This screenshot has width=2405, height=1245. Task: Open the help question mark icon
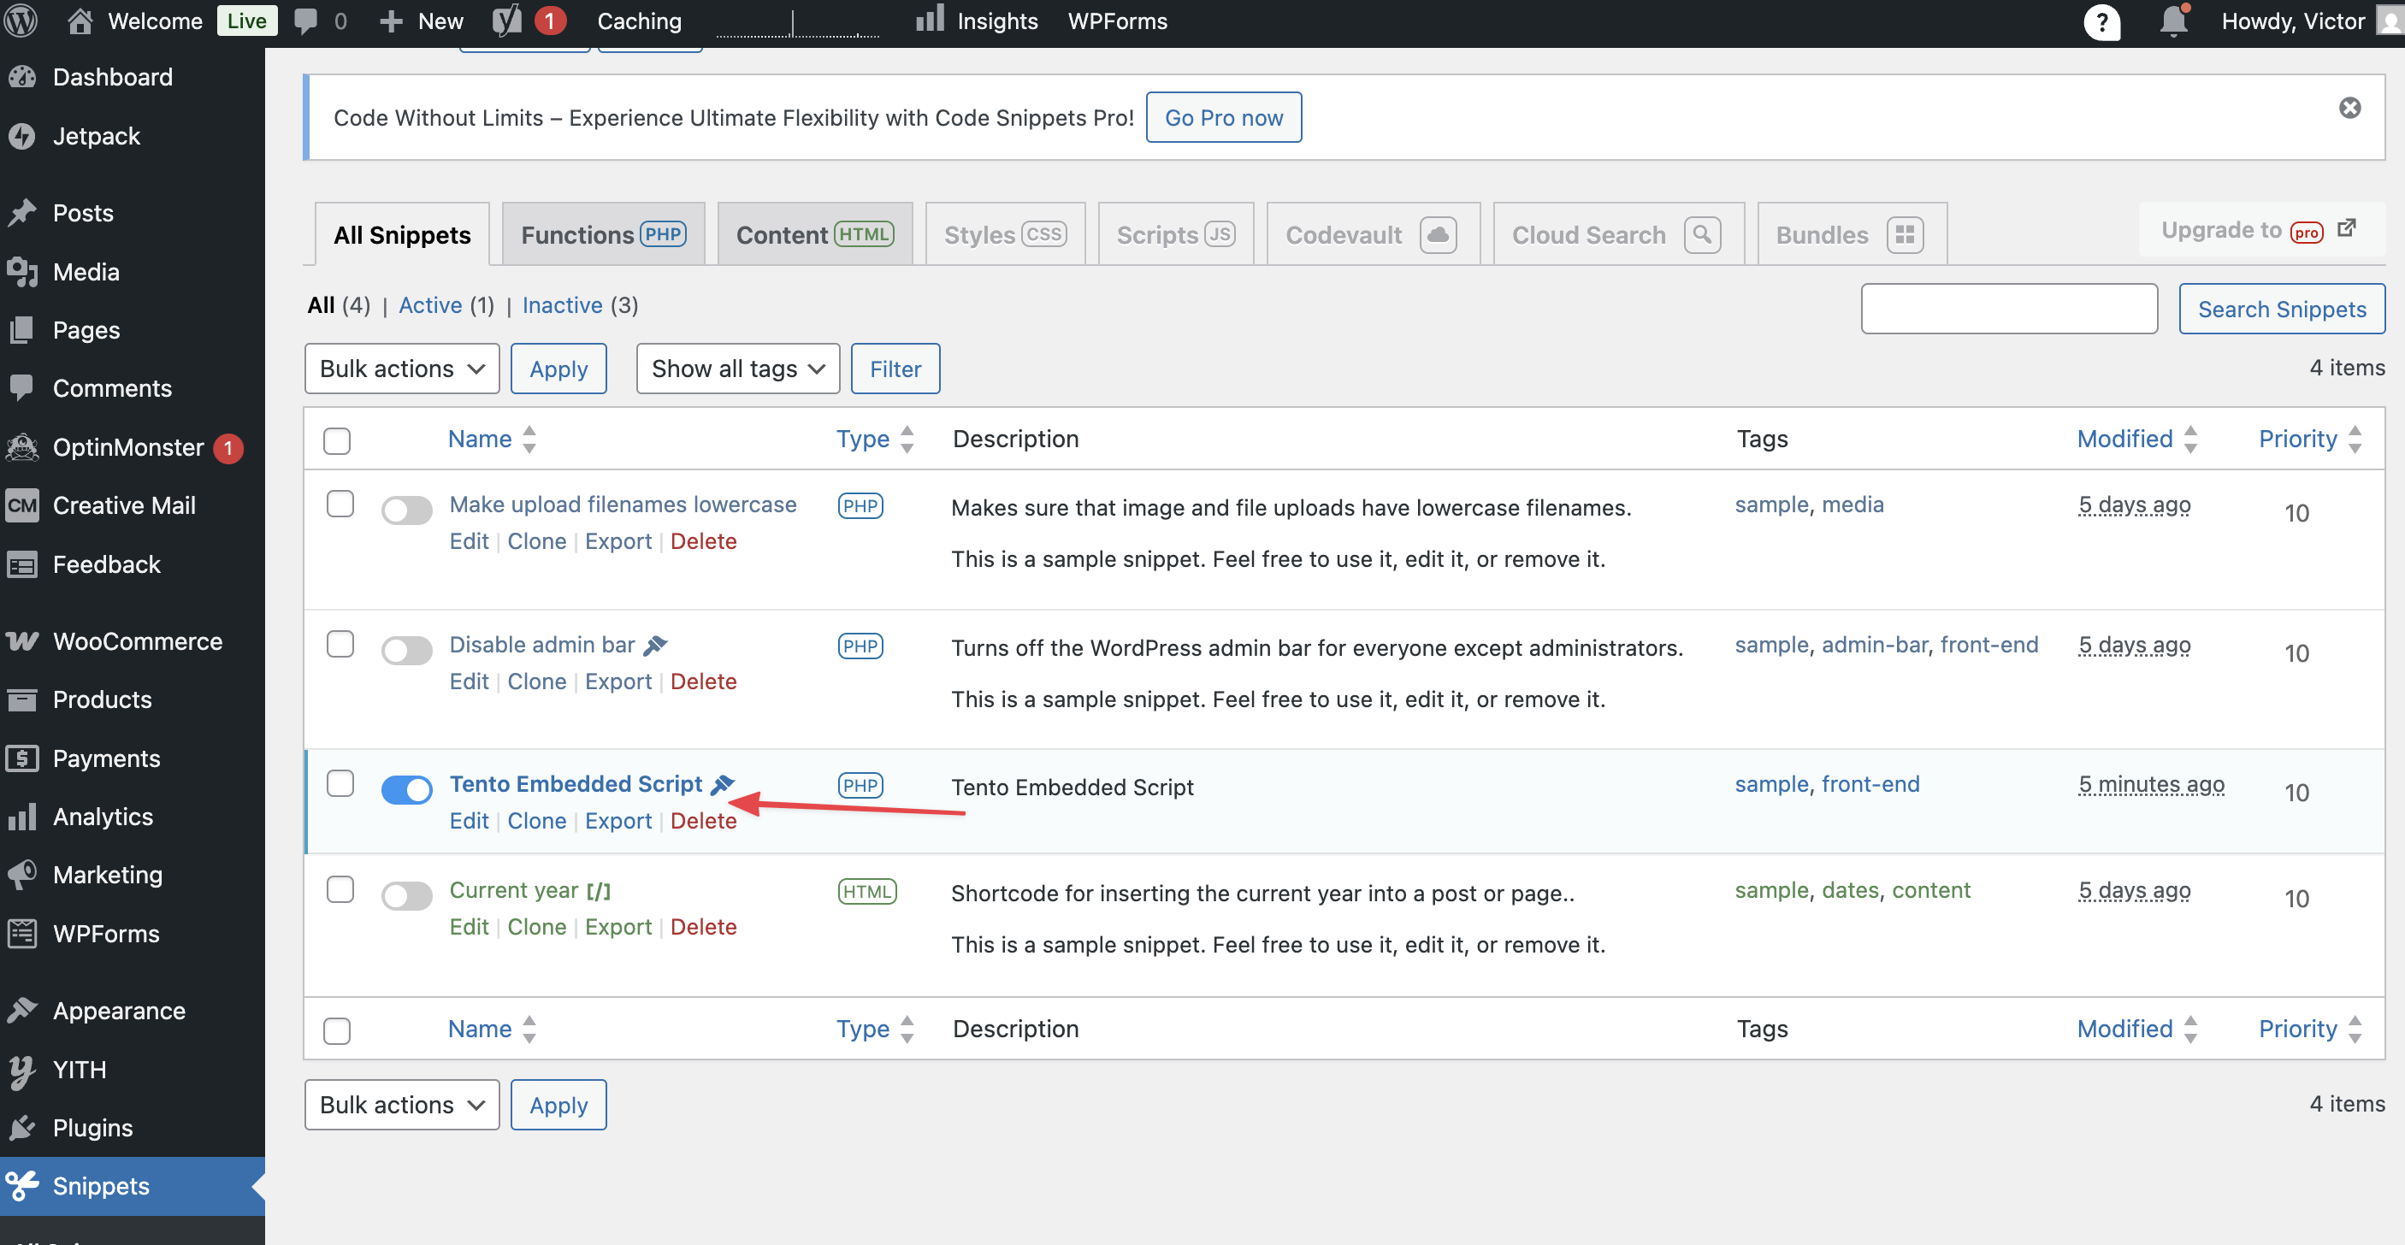pyautogui.click(x=2101, y=21)
